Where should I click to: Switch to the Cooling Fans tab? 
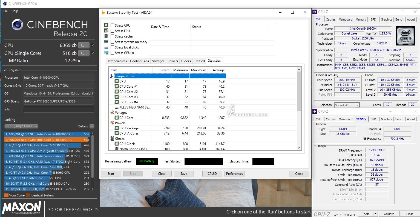tap(139, 61)
